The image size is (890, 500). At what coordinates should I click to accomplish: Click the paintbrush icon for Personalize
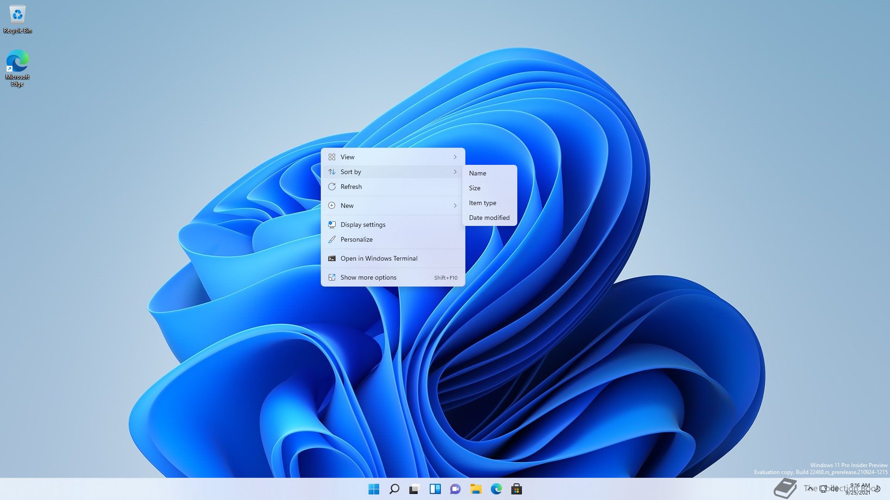coord(332,239)
